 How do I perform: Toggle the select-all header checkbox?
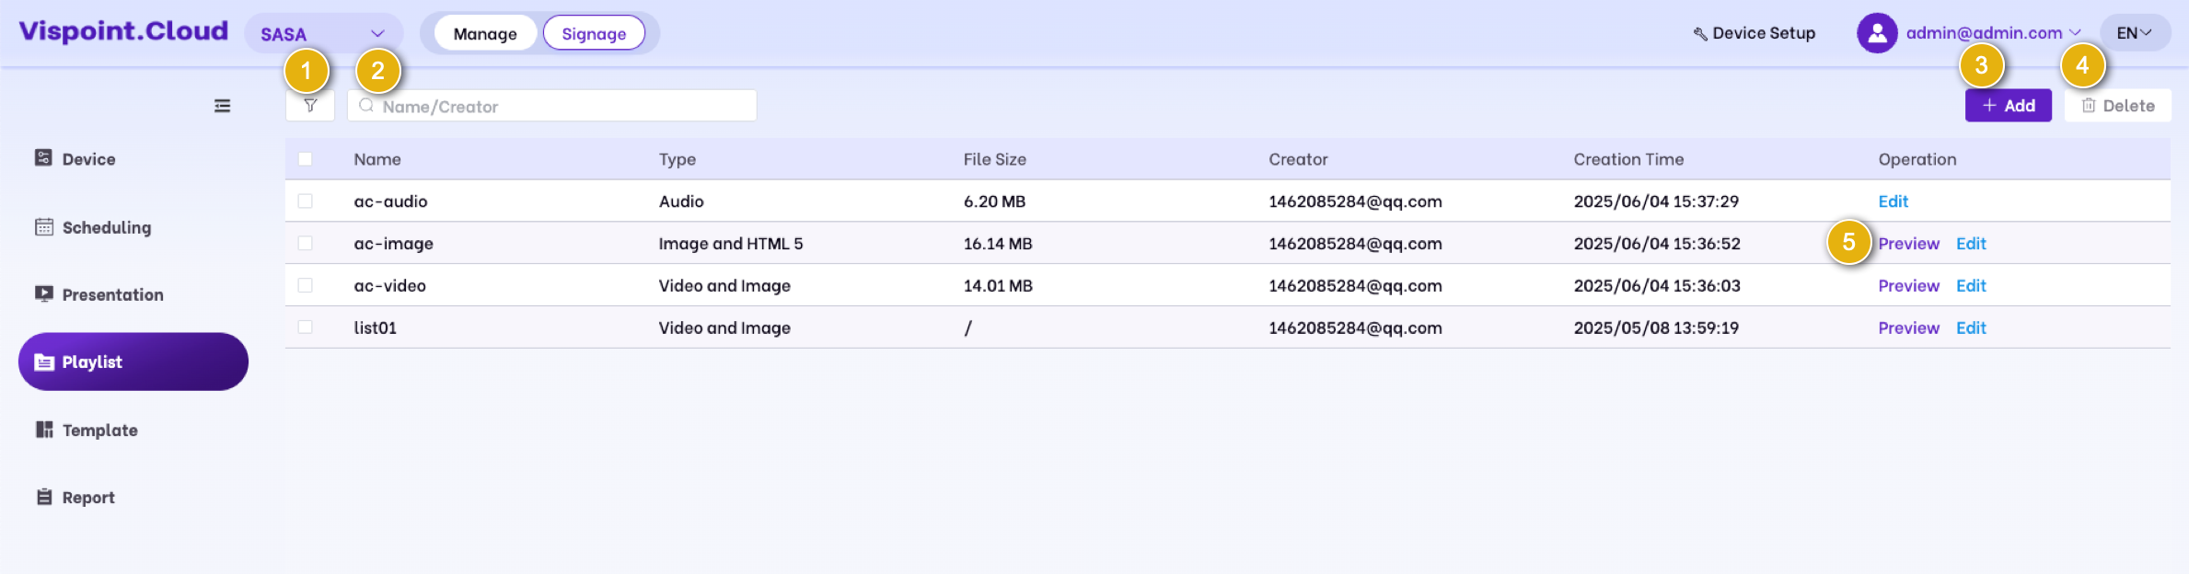(x=306, y=159)
